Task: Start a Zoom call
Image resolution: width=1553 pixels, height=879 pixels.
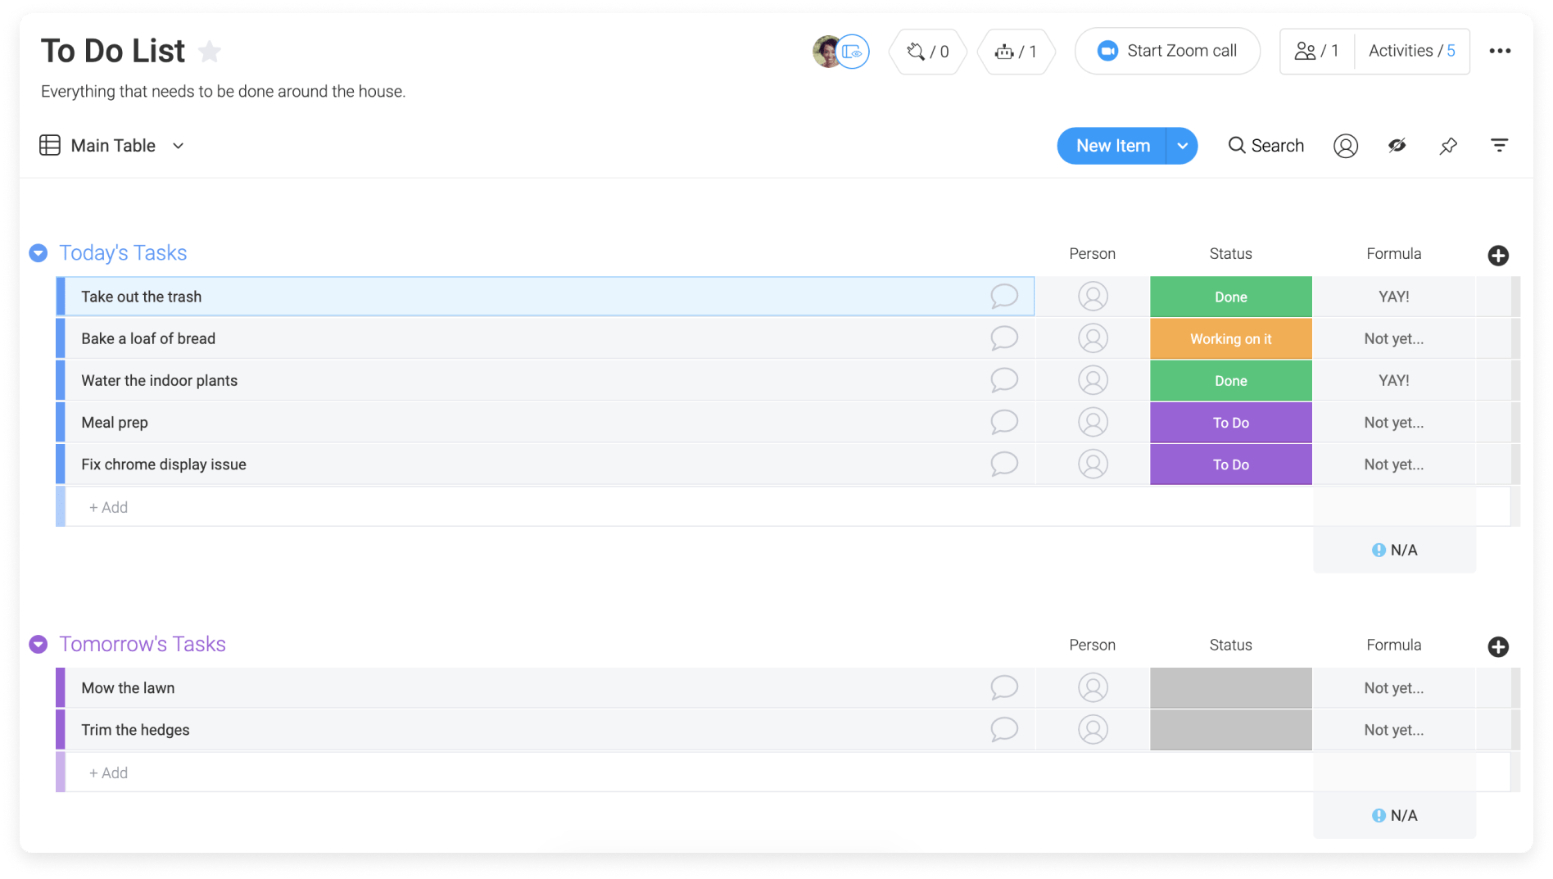Action: point(1166,51)
